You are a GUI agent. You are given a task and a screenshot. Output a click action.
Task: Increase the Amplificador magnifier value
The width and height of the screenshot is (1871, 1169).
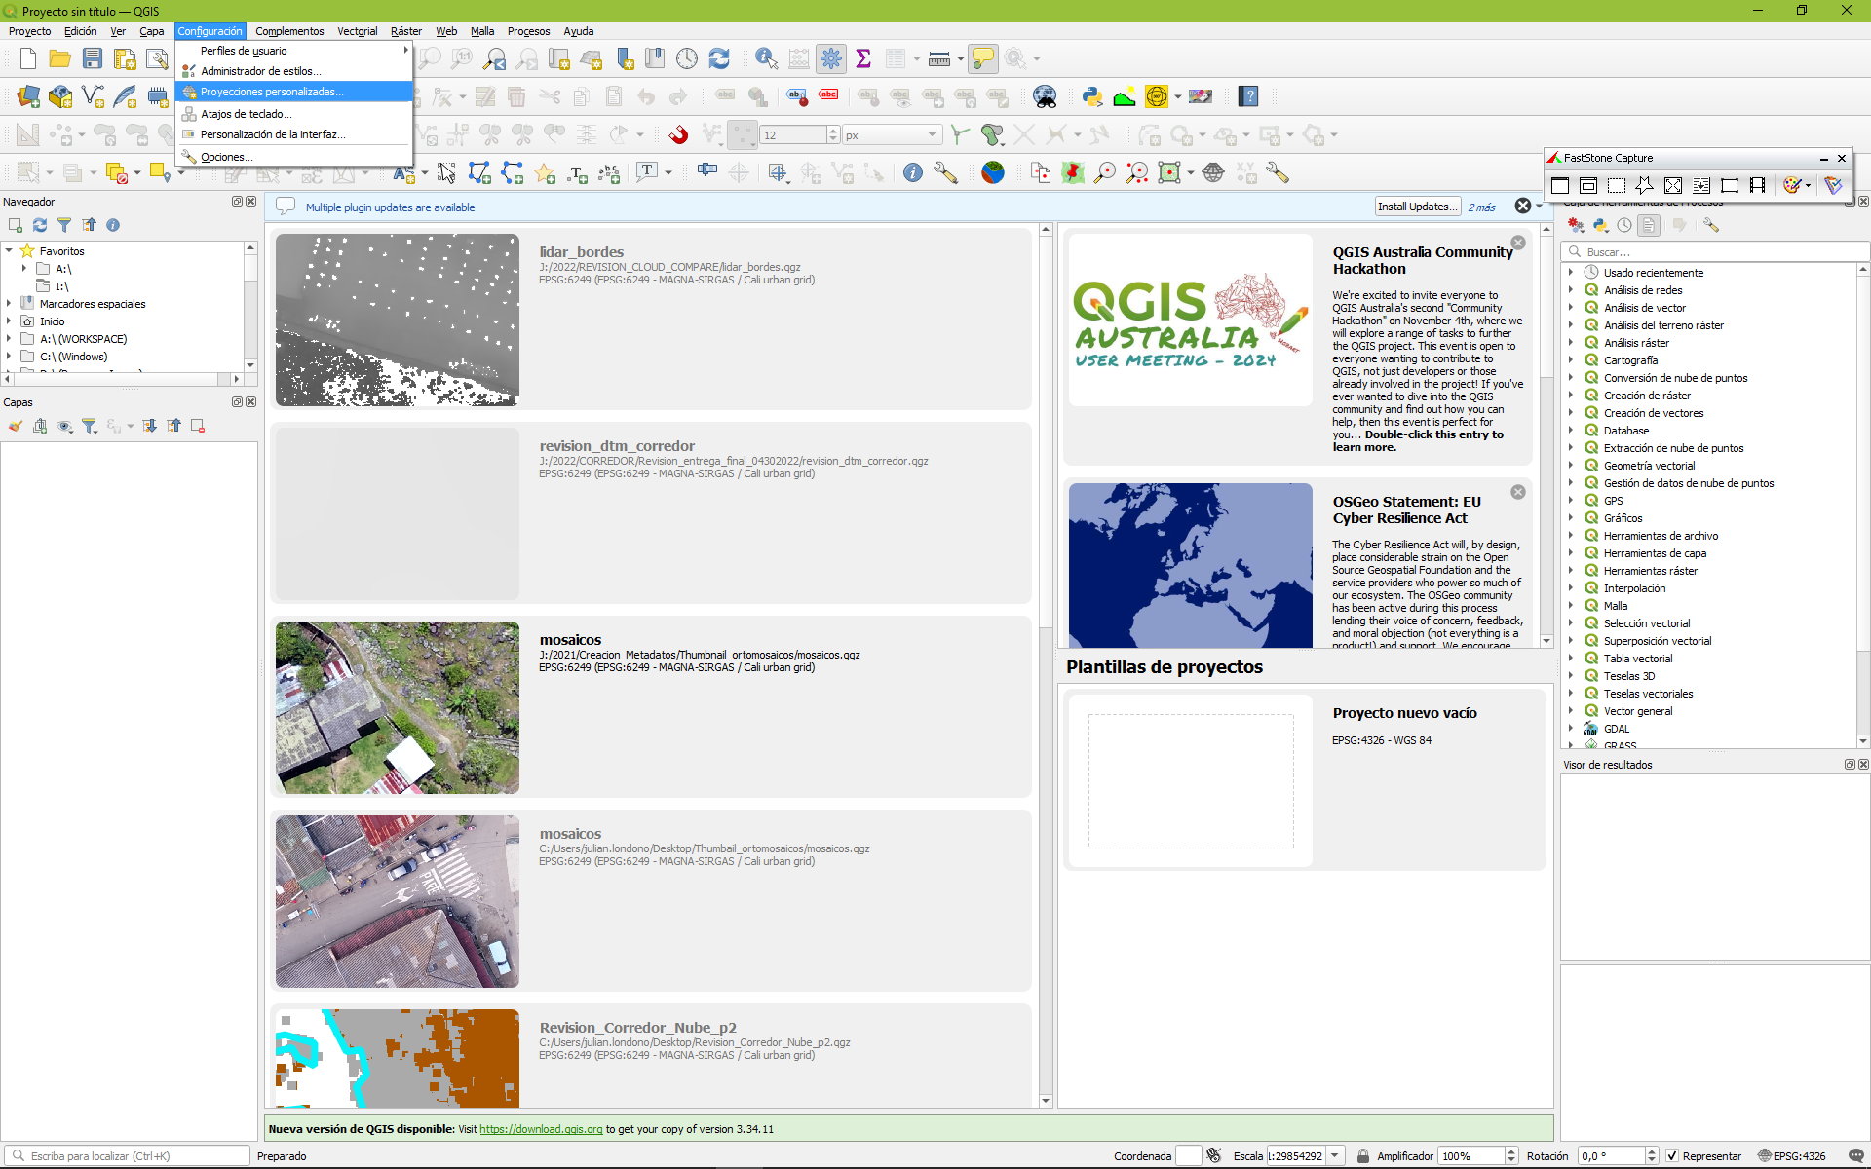pyautogui.click(x=1511, y=1152)
